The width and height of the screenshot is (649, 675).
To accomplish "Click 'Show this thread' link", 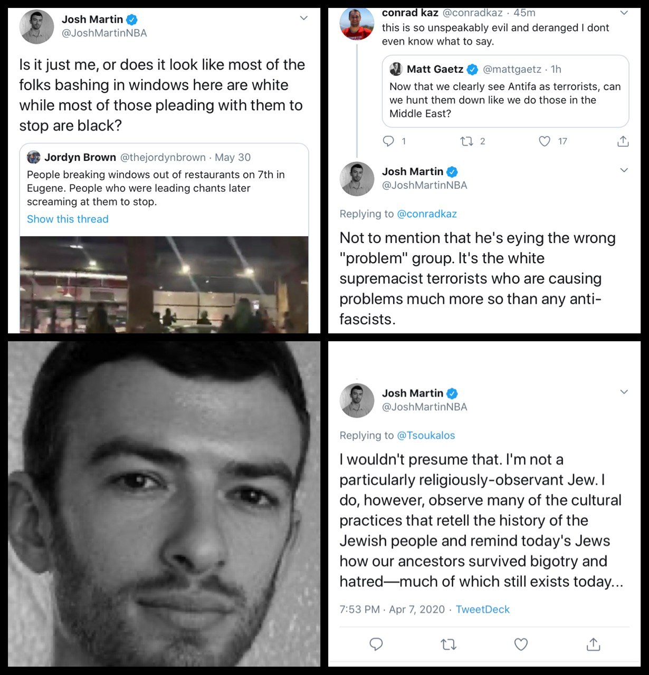I will pyautogui.click(x=68, y=219).
